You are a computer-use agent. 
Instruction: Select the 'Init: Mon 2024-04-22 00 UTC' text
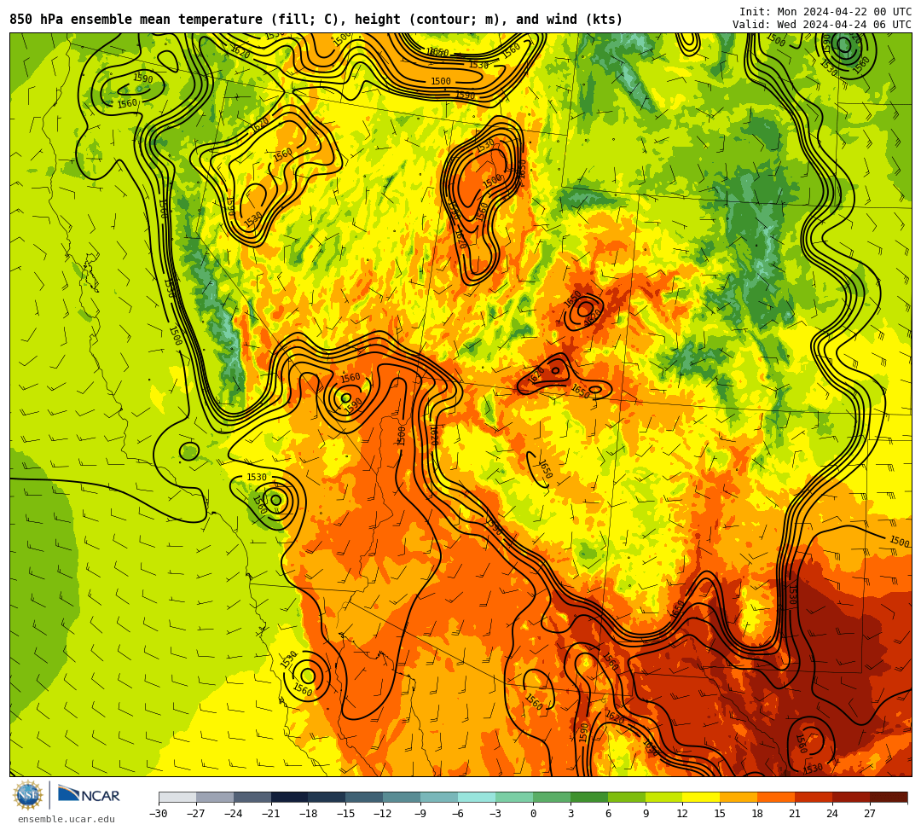825,12
